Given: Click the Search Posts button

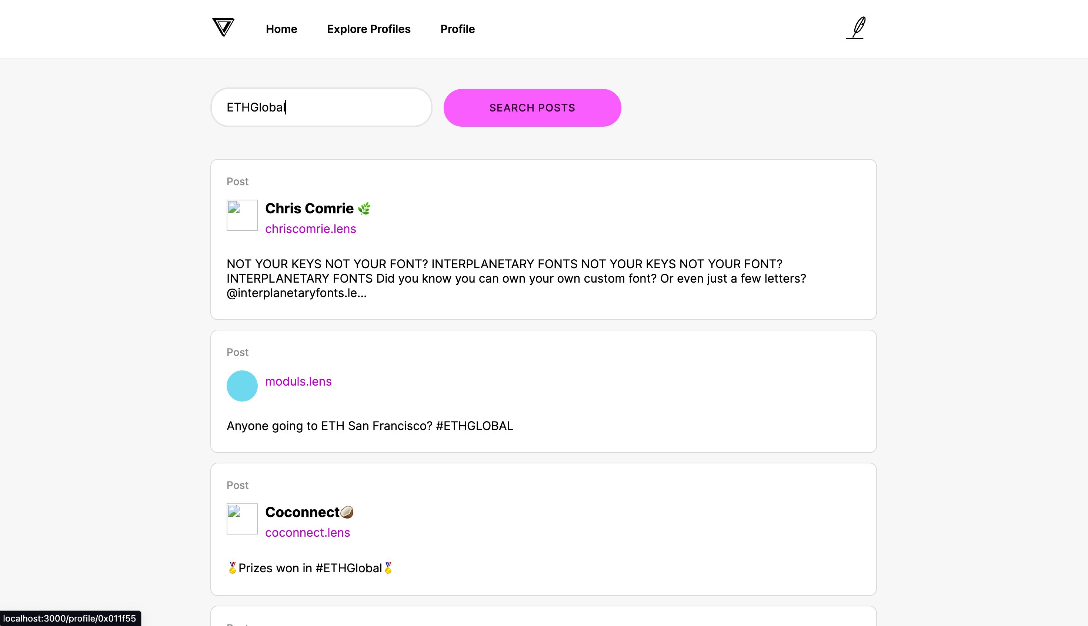Looking at the screenshot, I should click(533, 108).
